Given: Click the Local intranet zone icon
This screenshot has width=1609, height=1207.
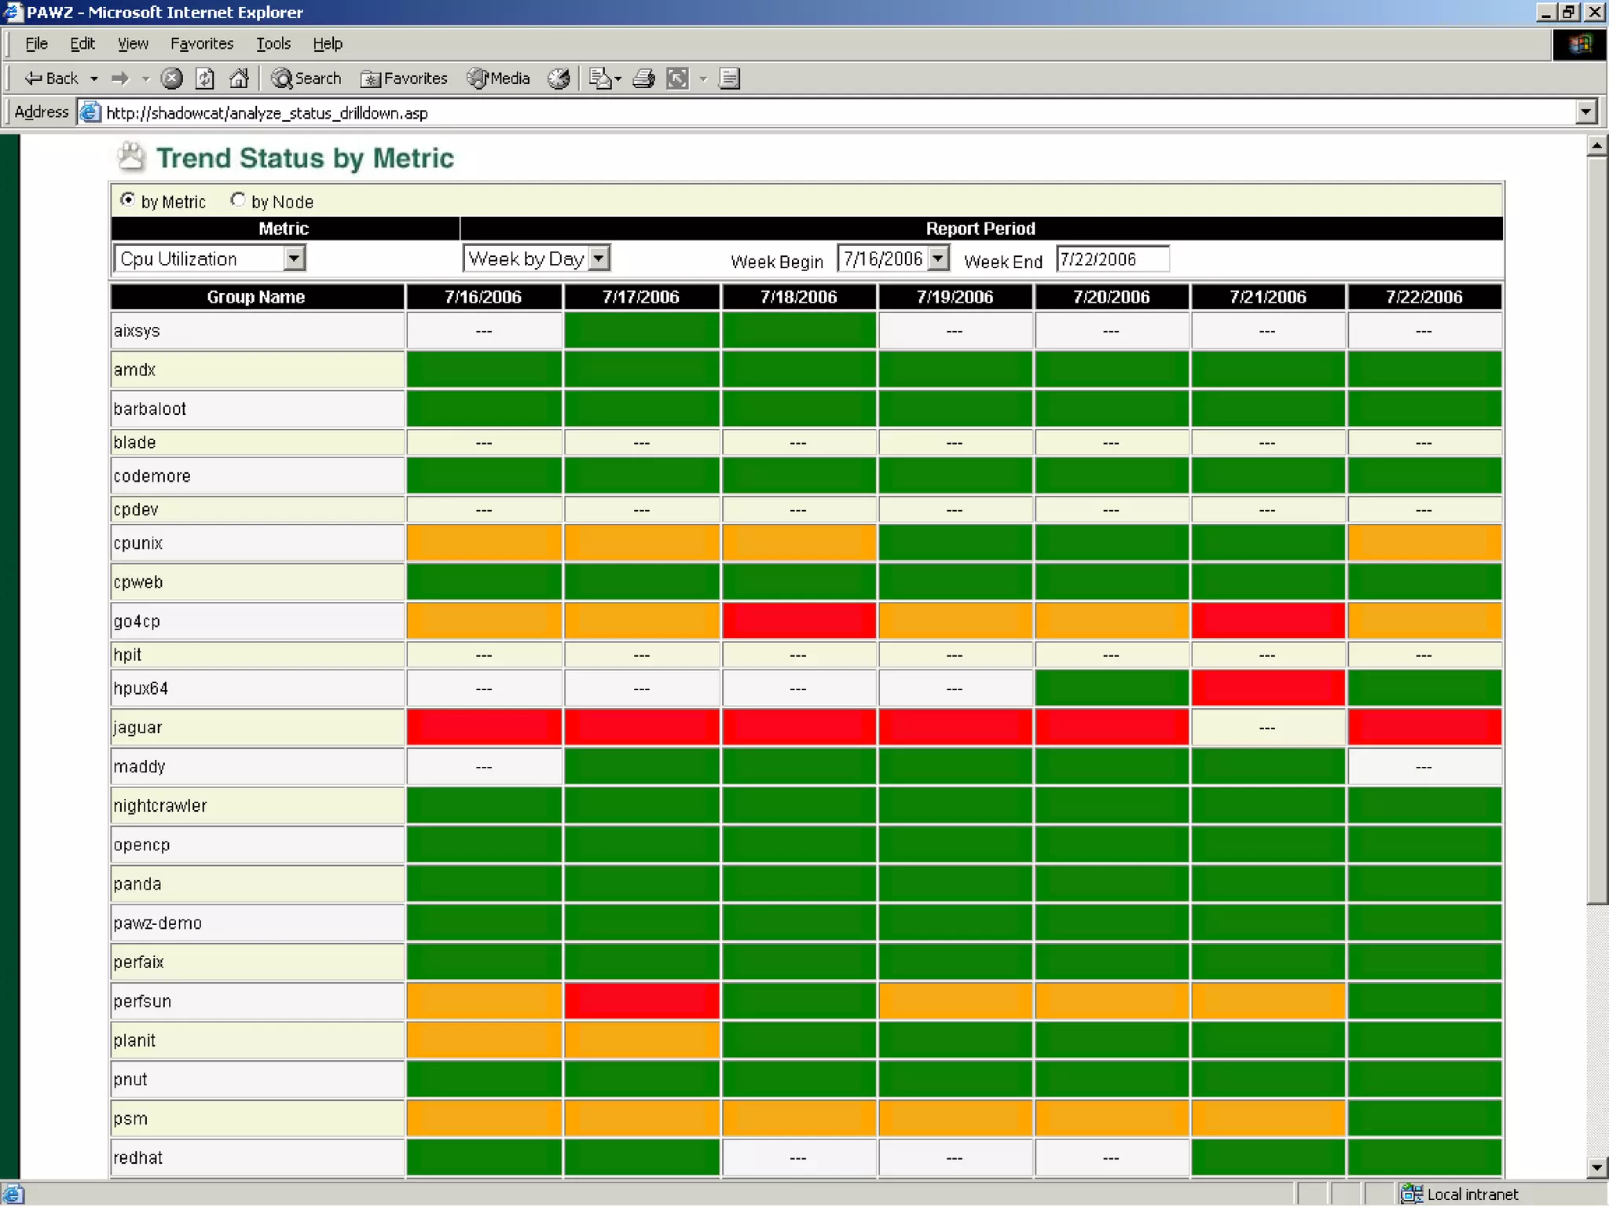Looking at the screenshot, I should click(x=1412, y=1194).
